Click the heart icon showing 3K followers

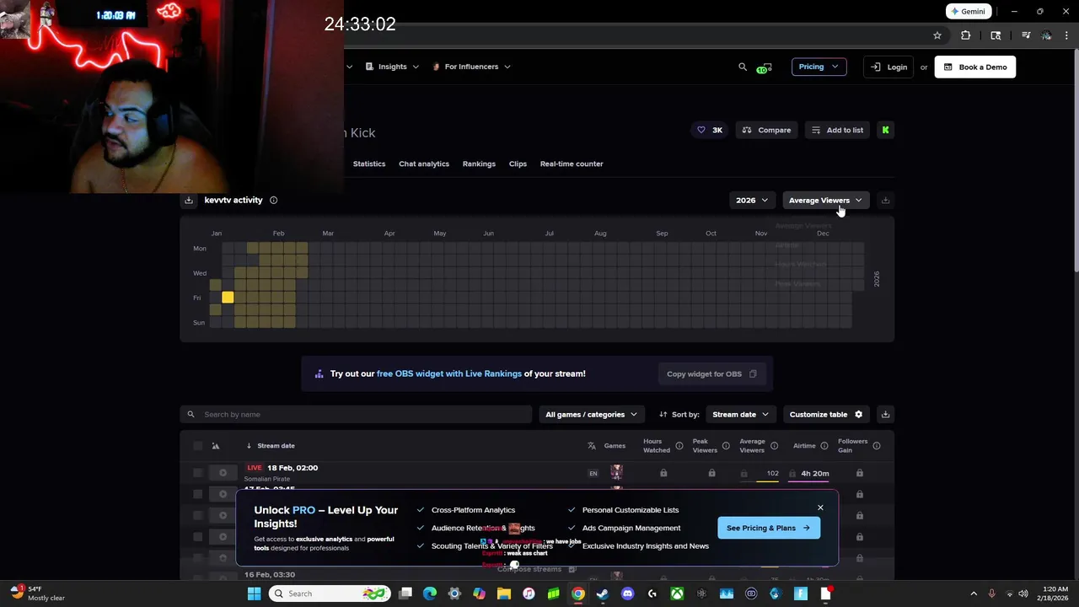tap(701, 130)
